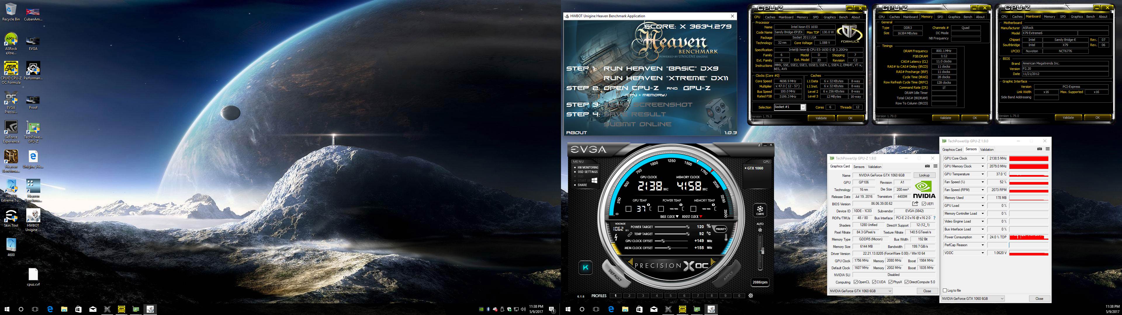Click the BIOS export share icon in GPU-Z
Viewport: 1122px width, 315px height.
[x=915, y=204]
